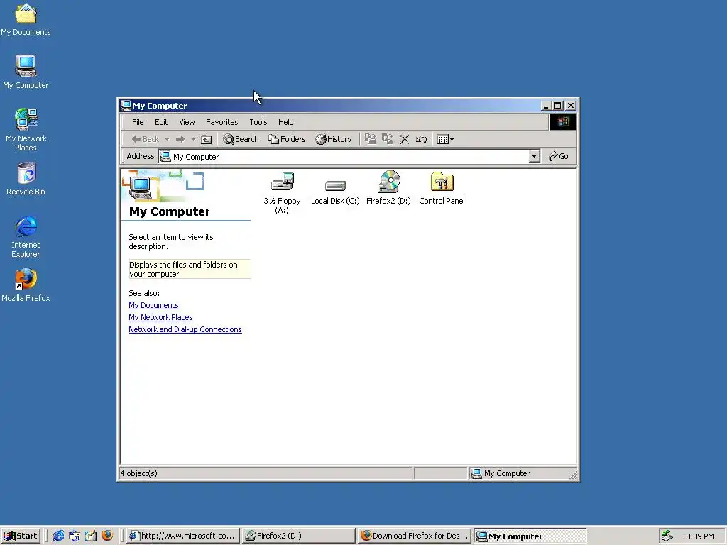Viewport: 727px width, 545px height.
Task: Open the Start menu
Action: pos(21,536)
